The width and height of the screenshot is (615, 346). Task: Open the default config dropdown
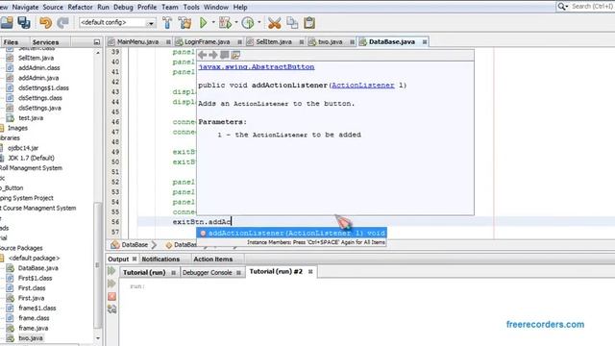(x=151, y=23)
